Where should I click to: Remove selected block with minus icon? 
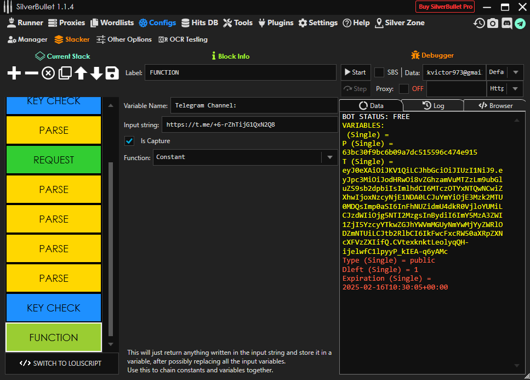coord(32,73)
